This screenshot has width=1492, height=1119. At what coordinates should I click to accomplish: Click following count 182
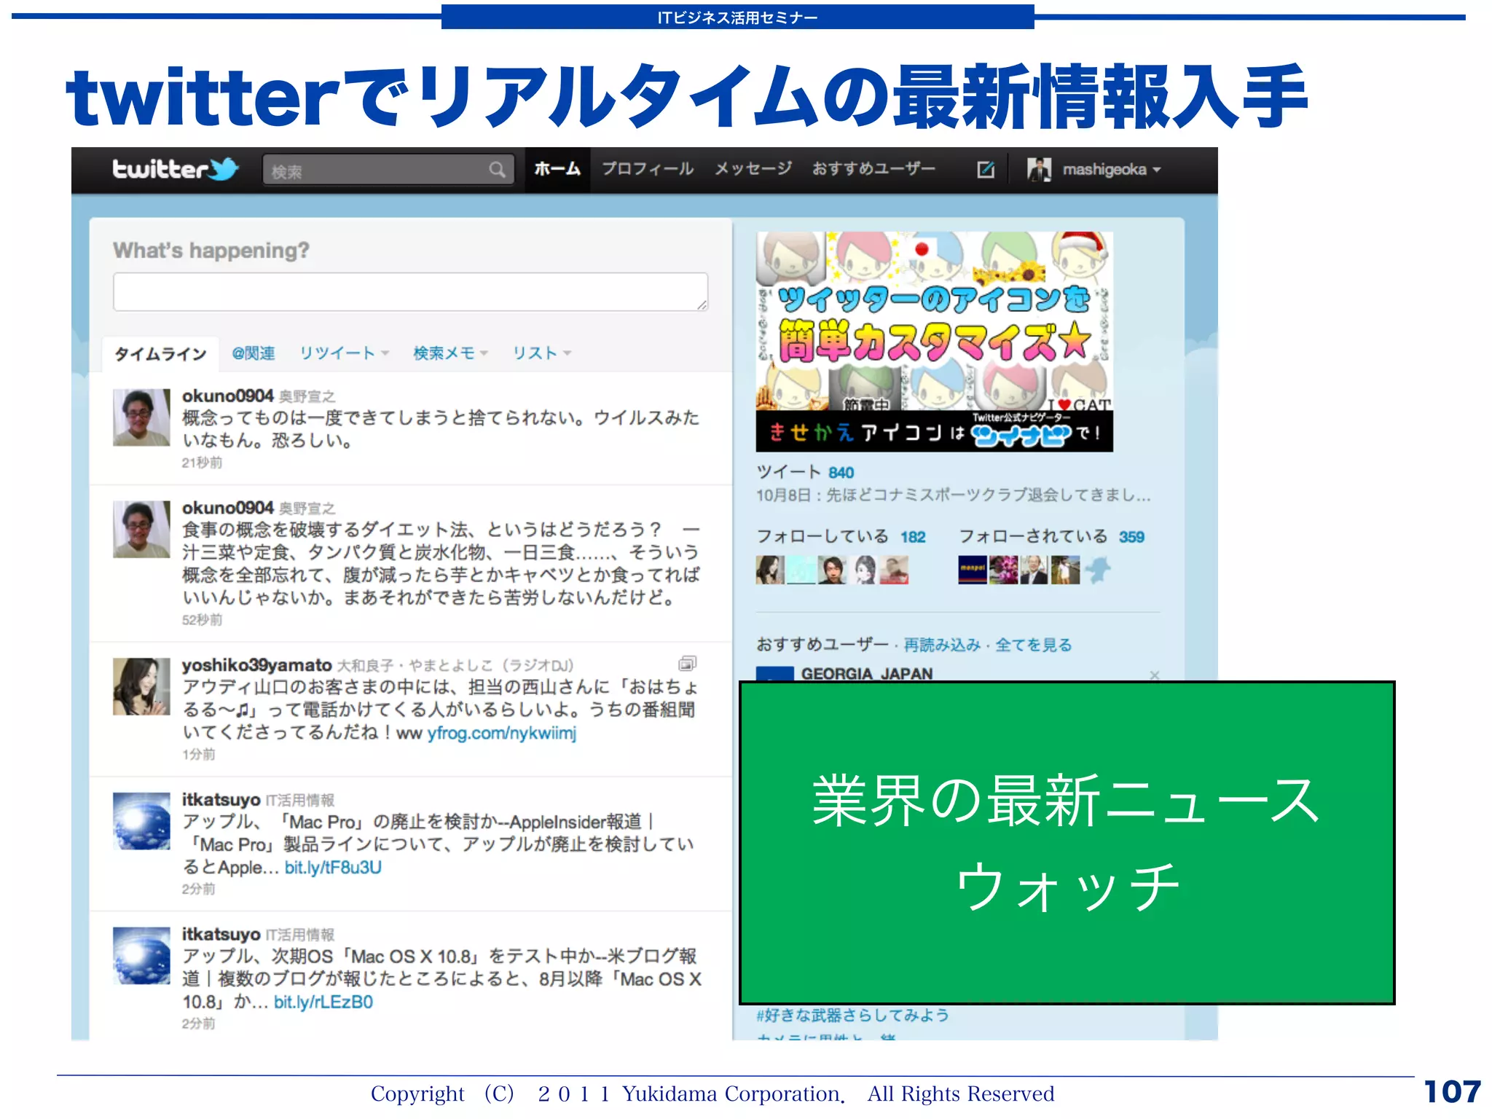913,537
